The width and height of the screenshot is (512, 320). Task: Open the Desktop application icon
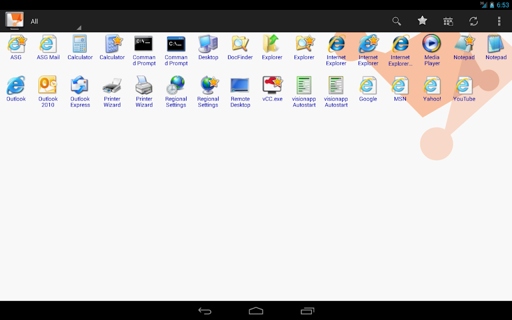point(208,47)
